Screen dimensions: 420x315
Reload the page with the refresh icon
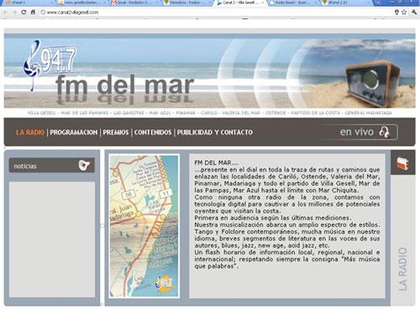[x=24, y=13]
